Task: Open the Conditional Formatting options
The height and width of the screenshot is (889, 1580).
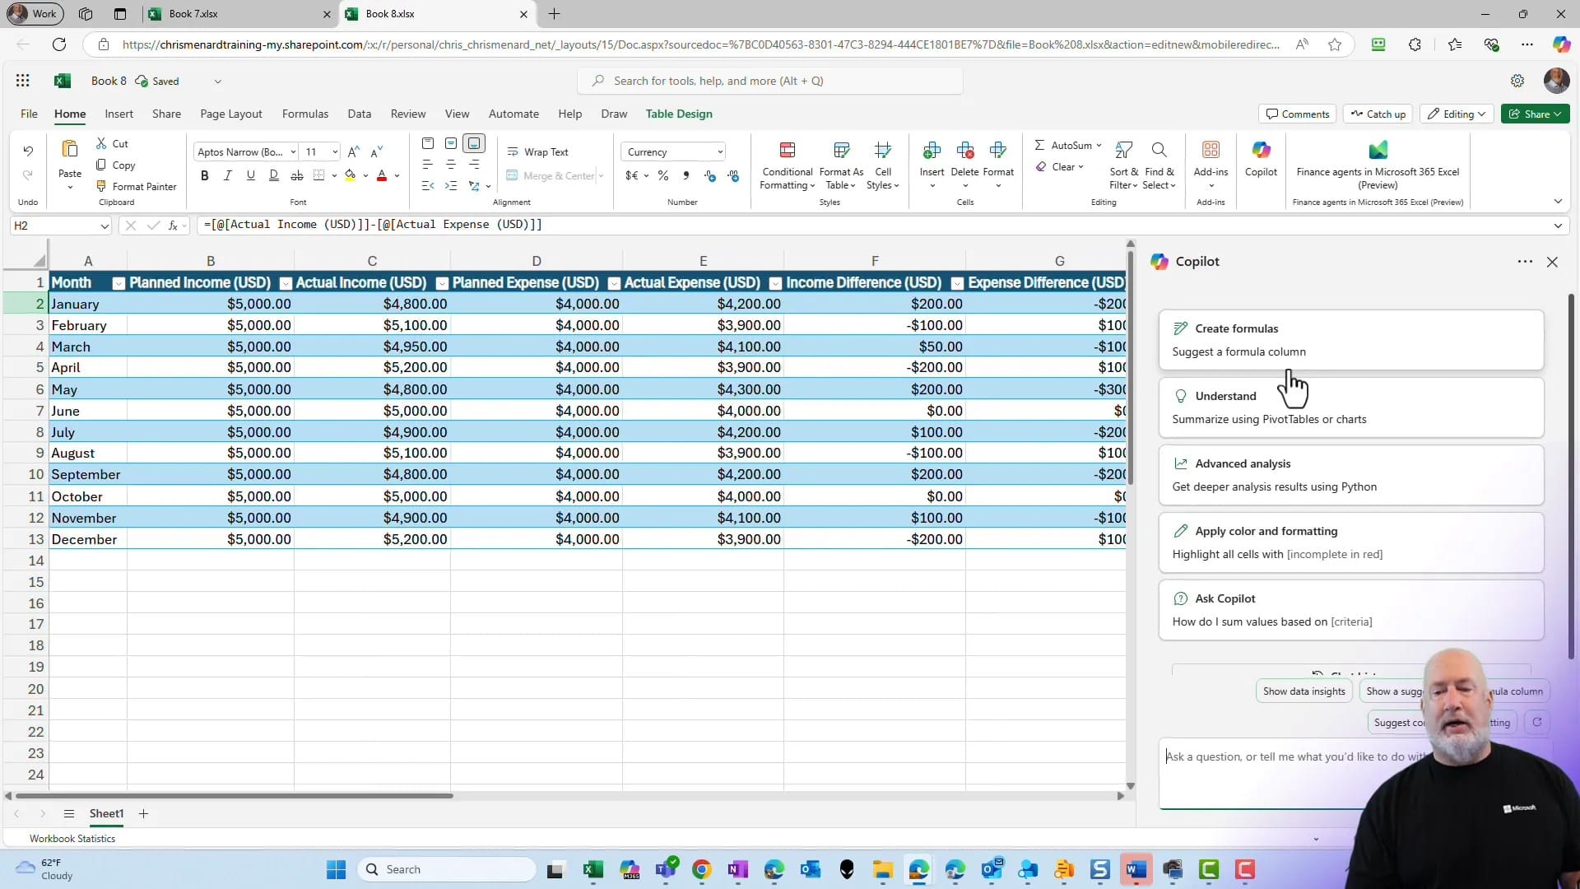Action: coord(787,165)
